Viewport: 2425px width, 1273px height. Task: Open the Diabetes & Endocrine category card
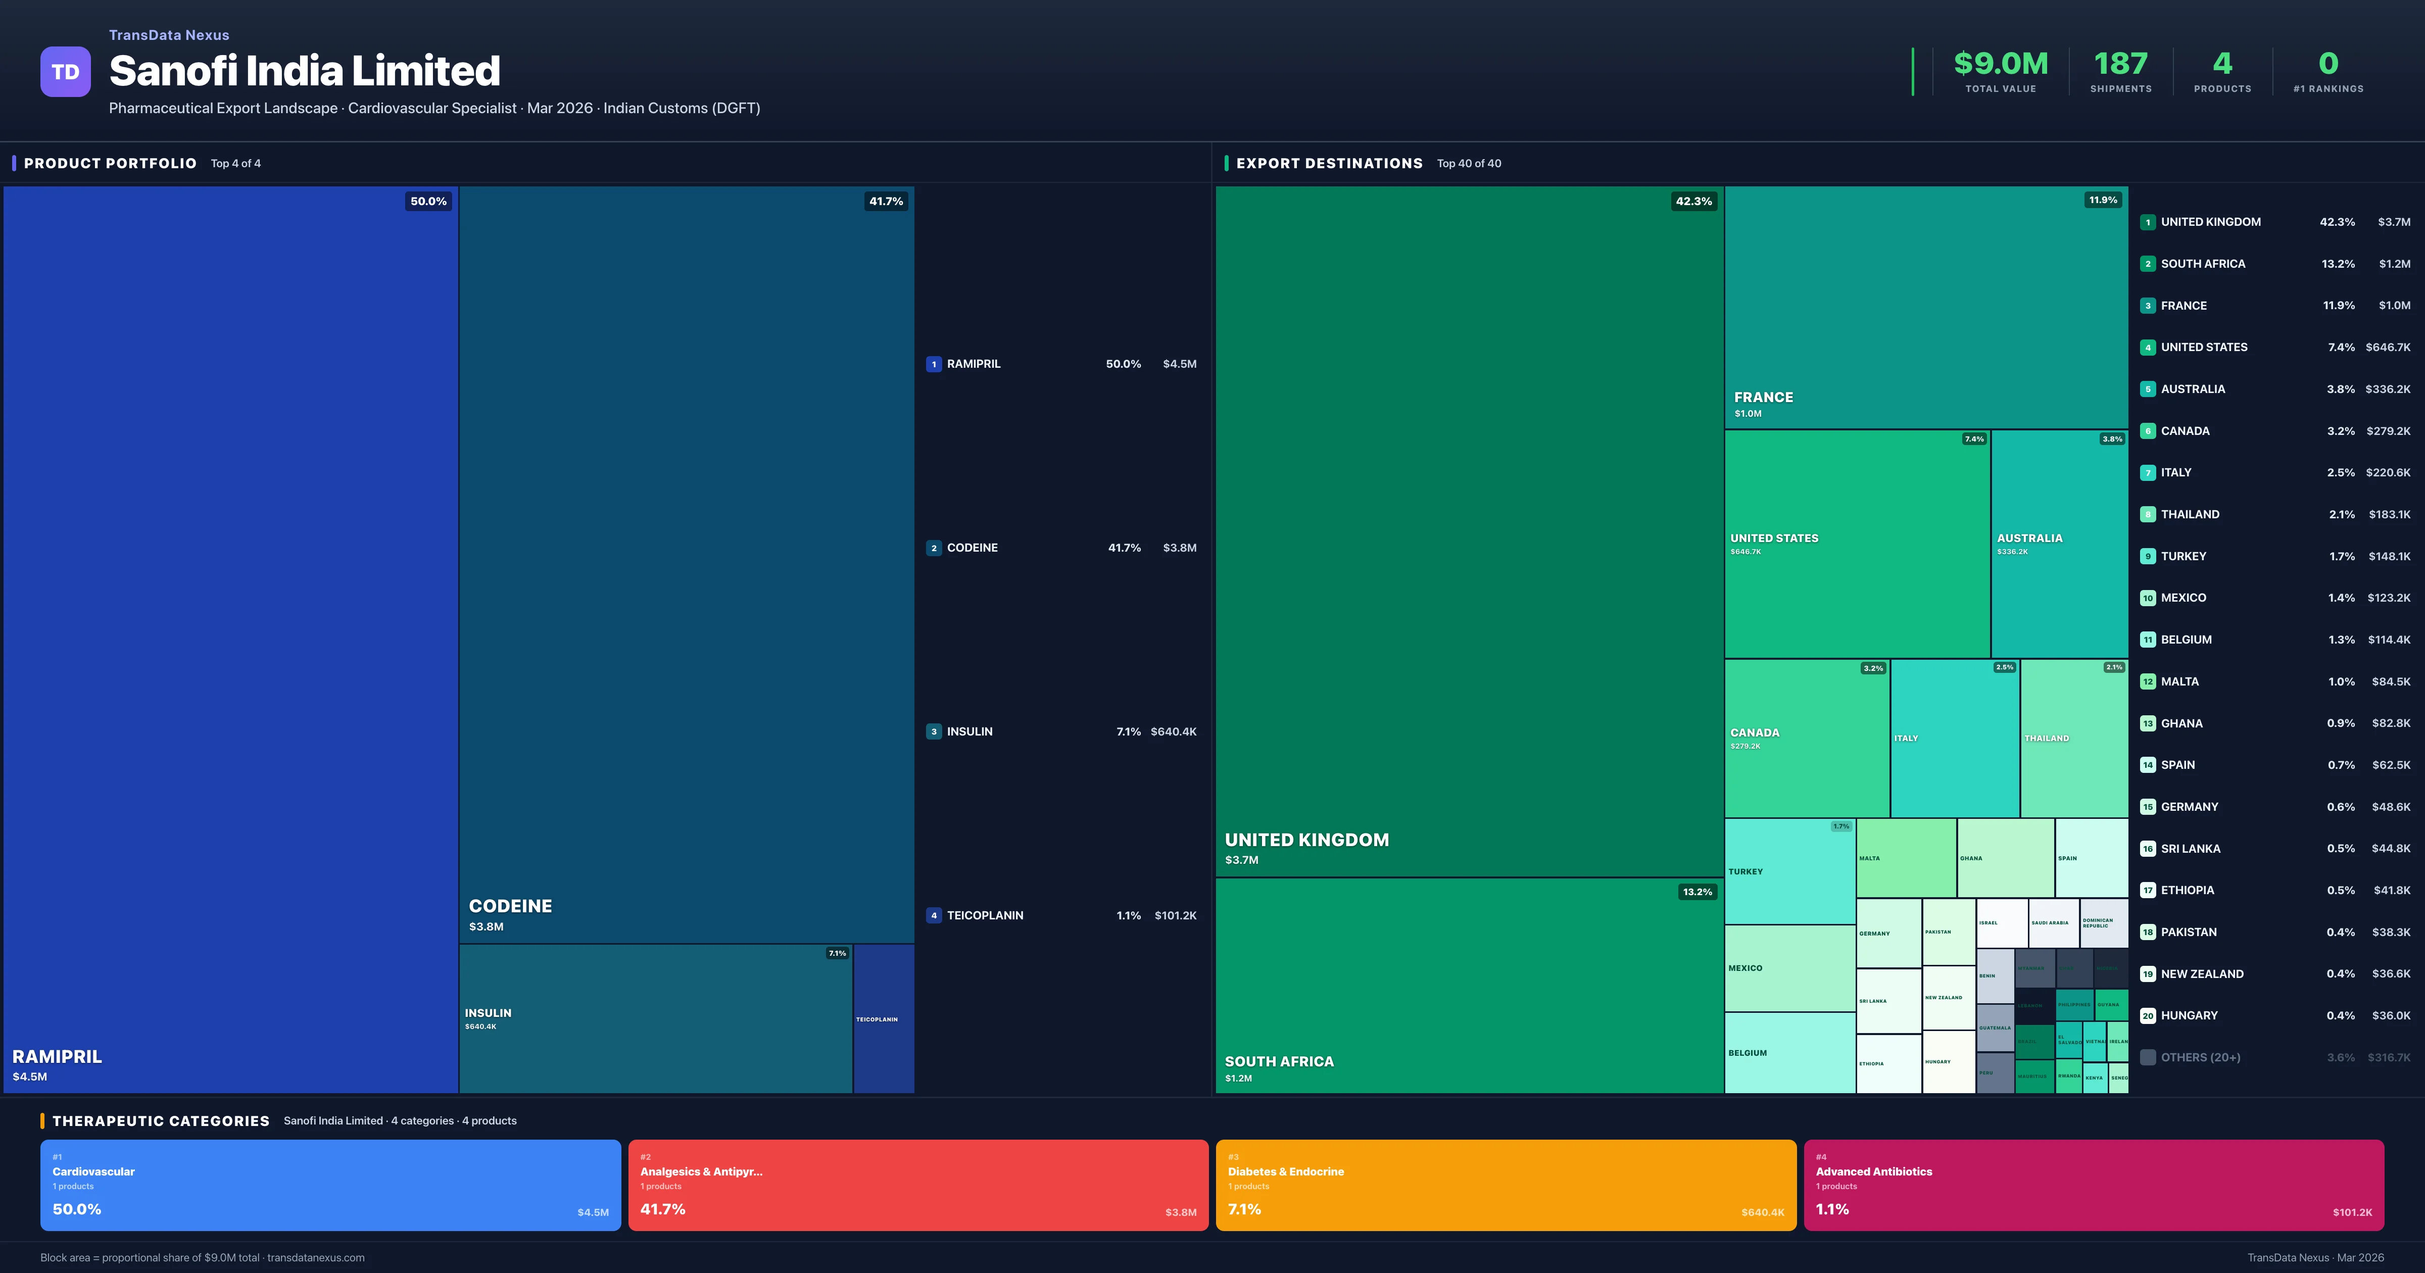point(1506,1186)
